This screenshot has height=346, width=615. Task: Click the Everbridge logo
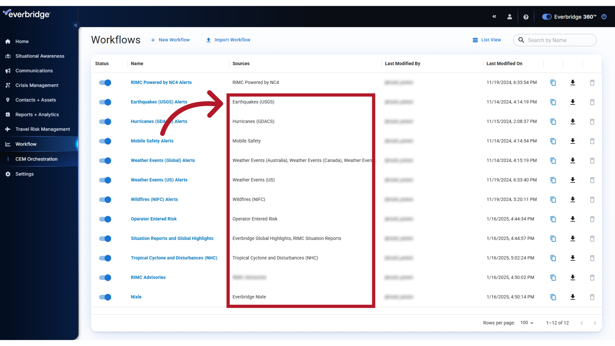pos(27,13)
